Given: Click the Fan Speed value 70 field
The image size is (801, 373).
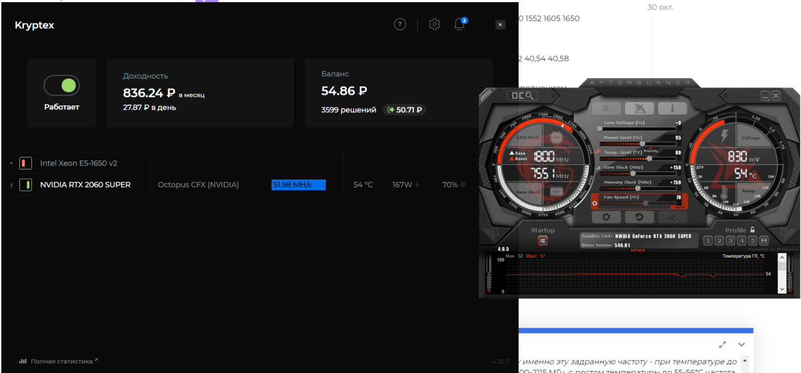Looking at the screenshot, I should (x=678, y=197).
